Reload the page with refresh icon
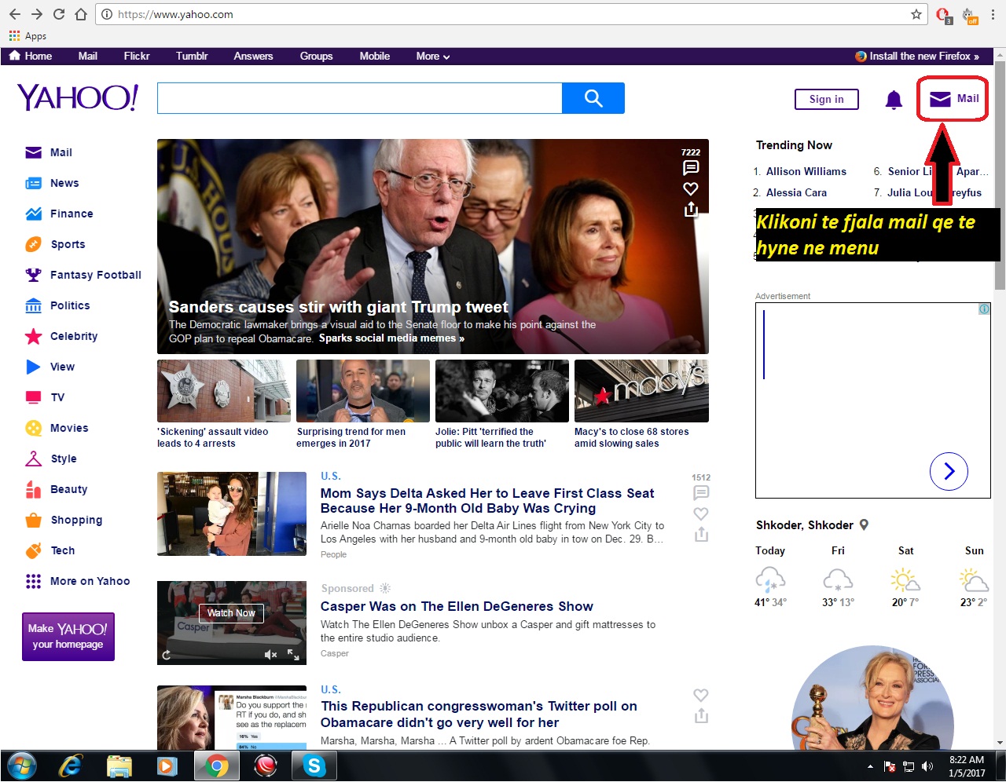The image size is (1006, 782). tap(59, 14)
